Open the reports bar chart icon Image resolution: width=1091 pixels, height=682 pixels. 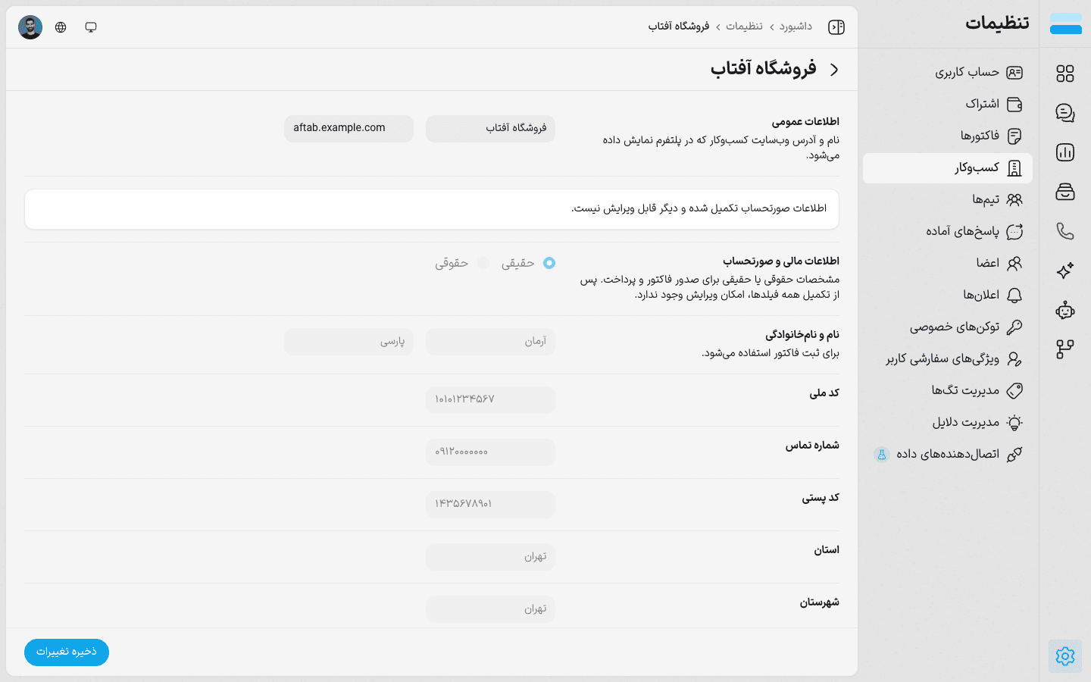1065,152
